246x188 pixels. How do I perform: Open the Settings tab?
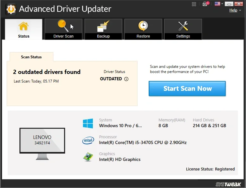pos(183,29)
